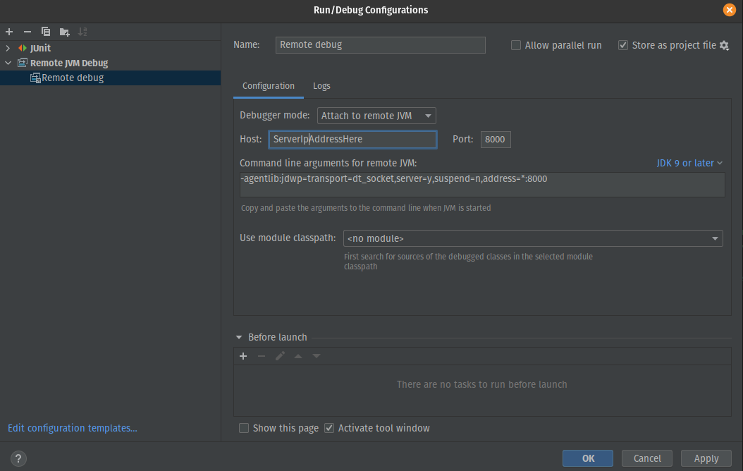Change the JDK 9 or later setting
Screen dimensions: 743x471
tap(689, 162)
